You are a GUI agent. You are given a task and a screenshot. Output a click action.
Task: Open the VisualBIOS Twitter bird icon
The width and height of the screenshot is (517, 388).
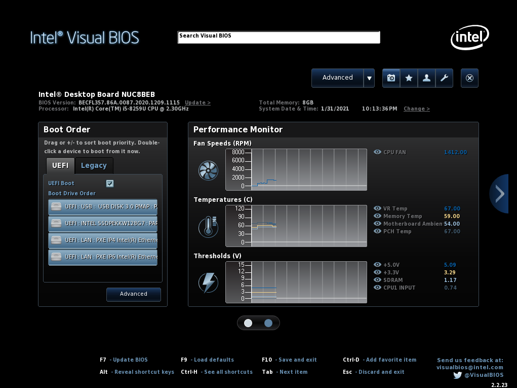coord(457,375)
